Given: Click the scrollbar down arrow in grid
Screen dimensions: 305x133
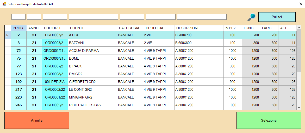Looking at the screenshot, I should click(299, 106).
